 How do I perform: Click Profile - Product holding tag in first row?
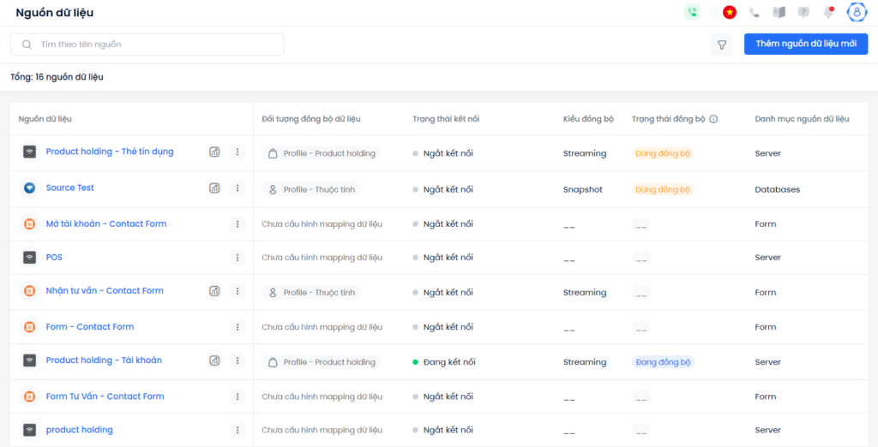[x=322, y=153]
